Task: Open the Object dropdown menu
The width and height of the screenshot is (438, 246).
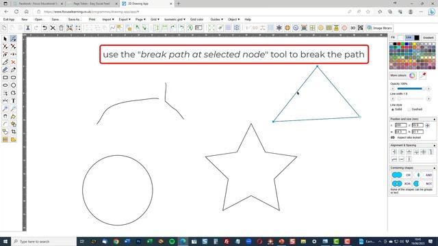Action: 234,20
